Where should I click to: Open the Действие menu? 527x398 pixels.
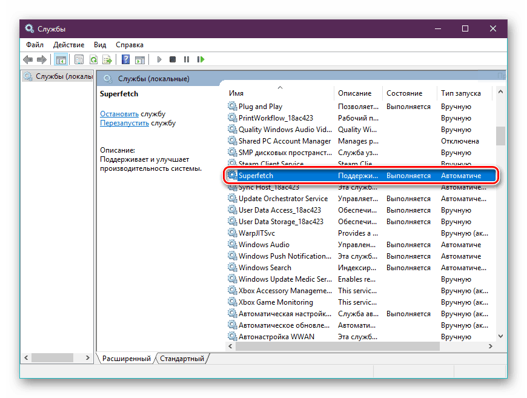tap(68, 44)
